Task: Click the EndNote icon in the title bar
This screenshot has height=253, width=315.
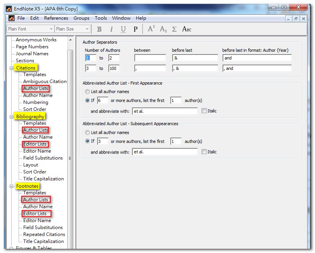Action: pos(9,8)
